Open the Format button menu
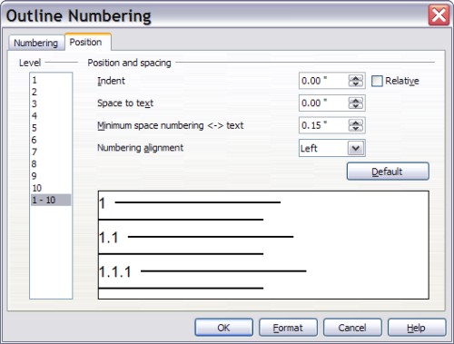Image resolution: width=454 pixels, height=344 pixels. [288, 328]
